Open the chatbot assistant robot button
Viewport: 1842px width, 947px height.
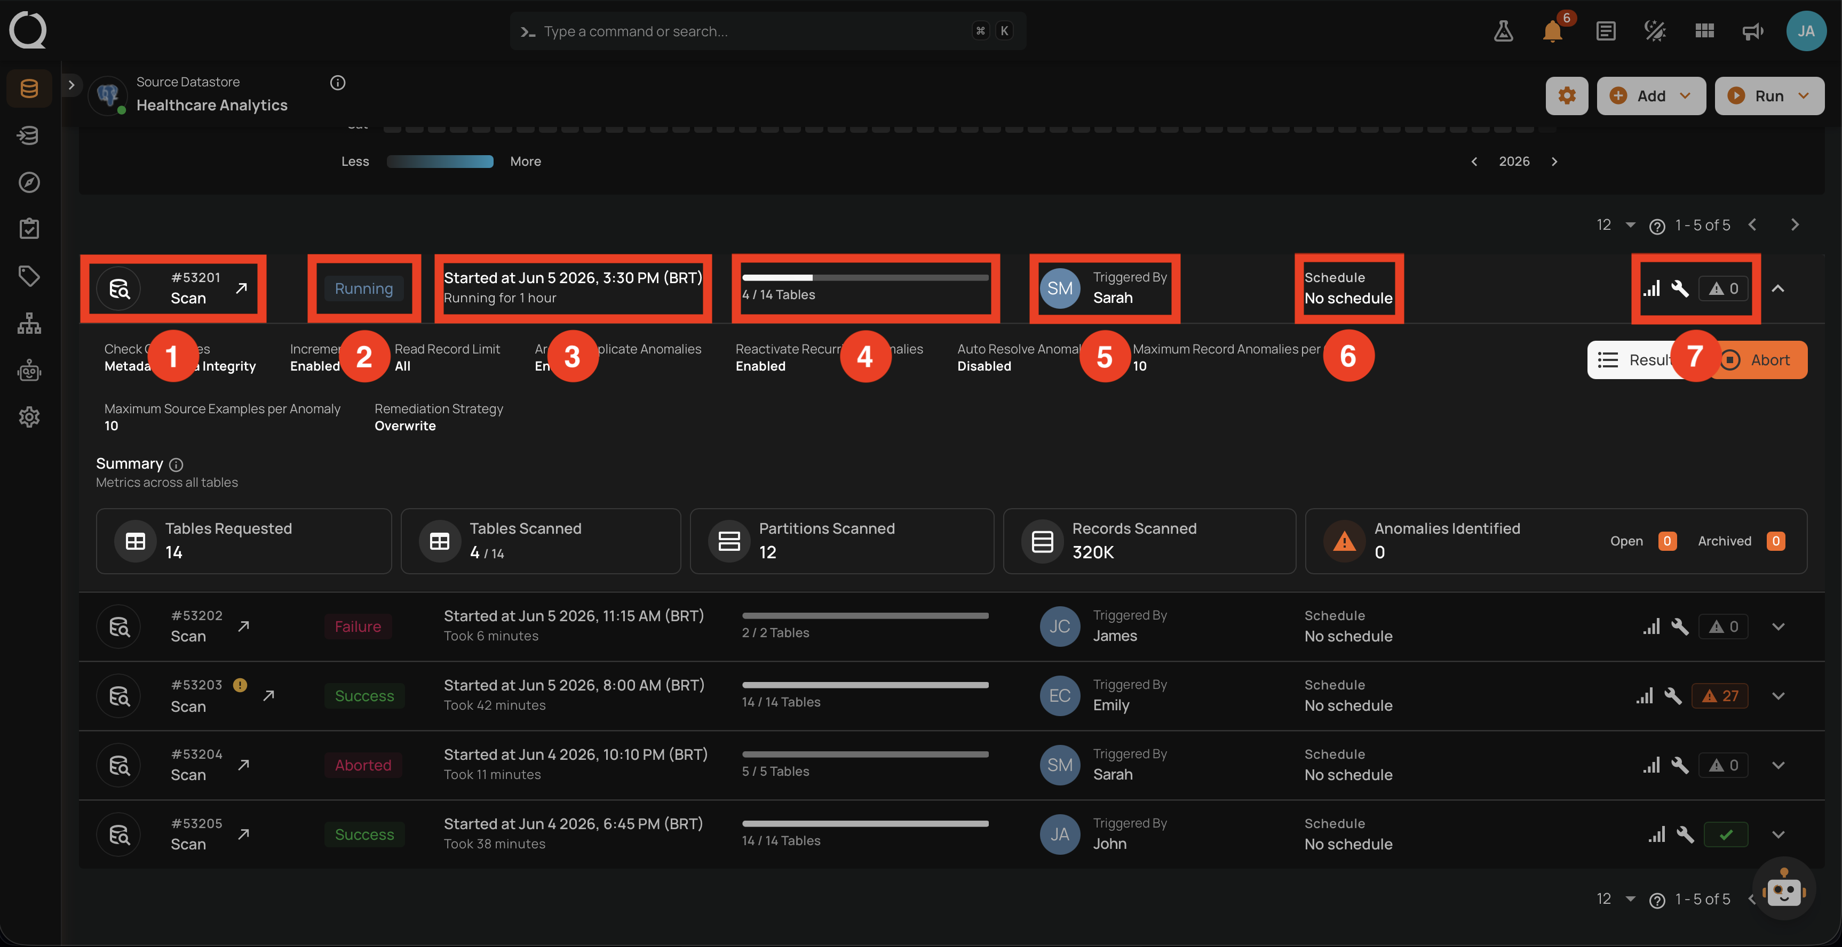pos(1784,888)
